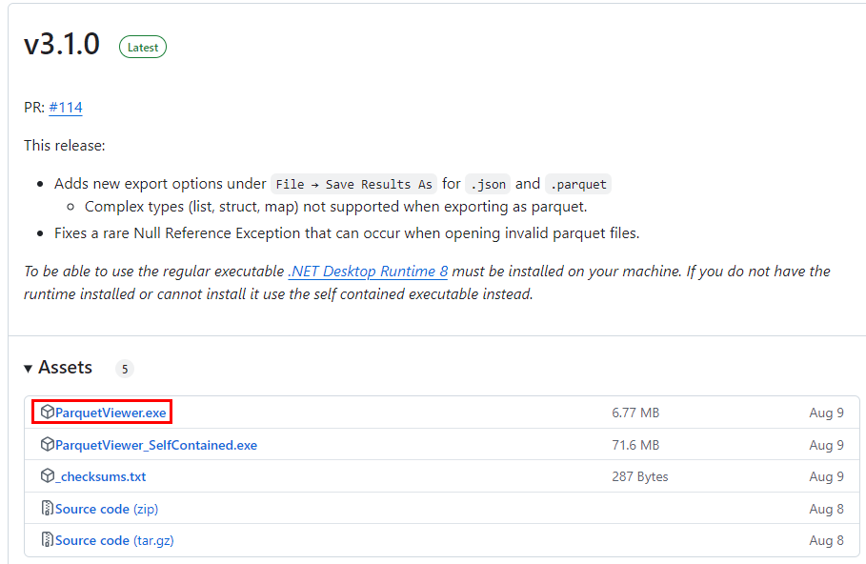The image size is (866, 564).
Task: Click the Aug 9 date for ParquetViewer_SelfContained.exe
Action: coord(826,445)
